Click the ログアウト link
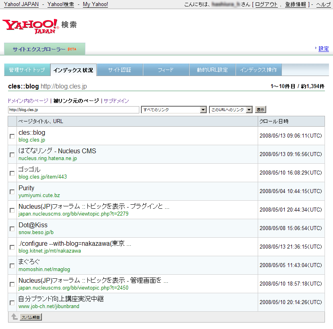The height and width of the screenshot is (329, 333). [266, 4]
